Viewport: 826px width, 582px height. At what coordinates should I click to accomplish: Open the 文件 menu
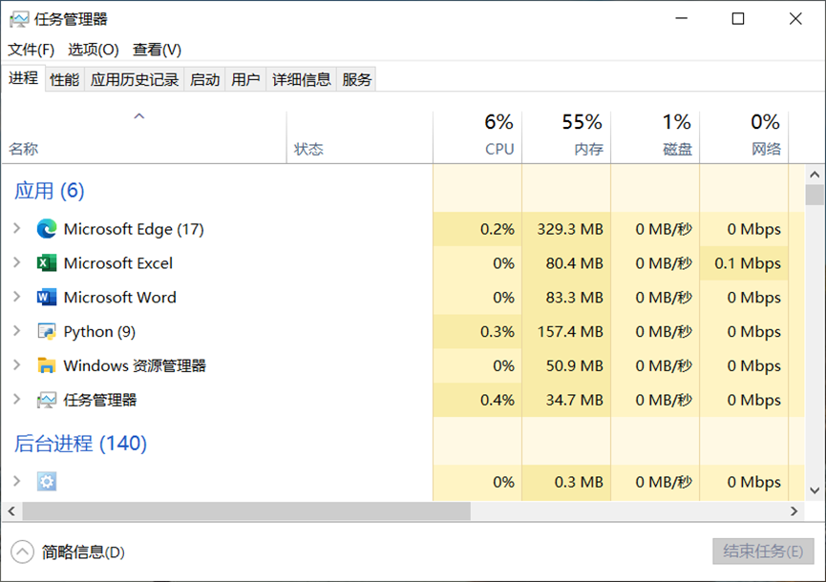32,50
